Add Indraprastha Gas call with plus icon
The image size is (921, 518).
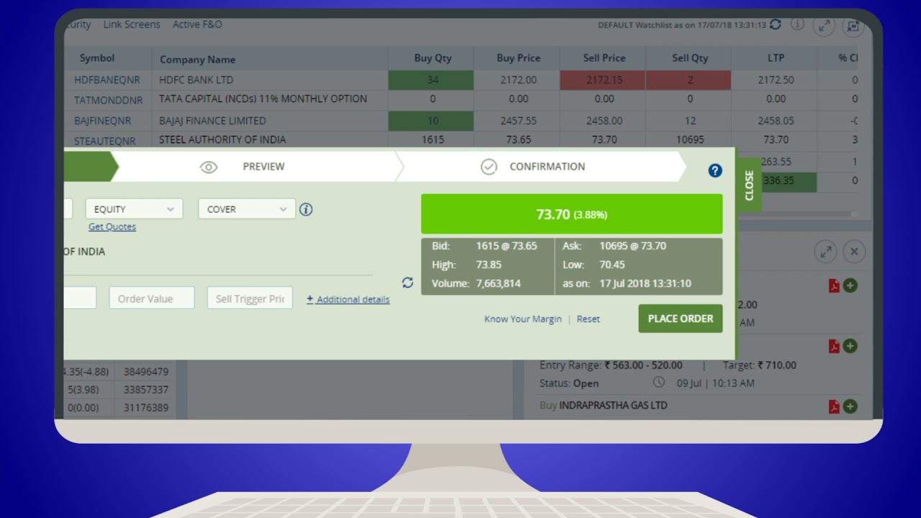tap(850, 406)
